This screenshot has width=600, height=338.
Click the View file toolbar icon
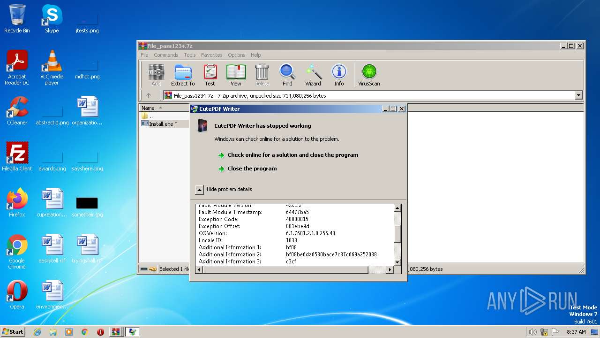tap(236, 75)
